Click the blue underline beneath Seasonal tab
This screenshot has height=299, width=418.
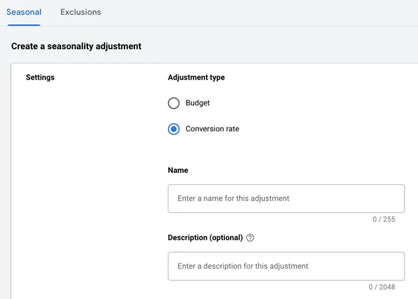pyautogui.click(x=24, y=25)
